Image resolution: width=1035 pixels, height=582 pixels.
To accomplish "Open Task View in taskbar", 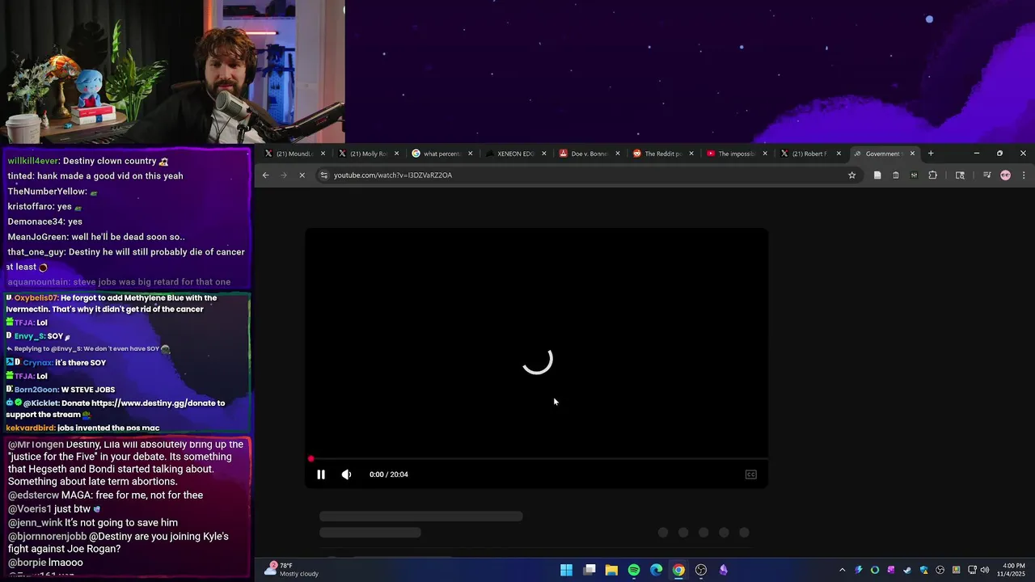I will tap(589, 570).
